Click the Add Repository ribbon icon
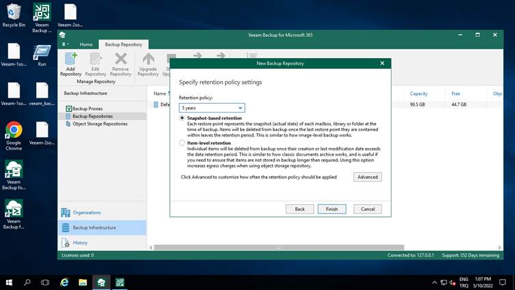Viewport: 515px width, 290px height. [x=71, y=64]
